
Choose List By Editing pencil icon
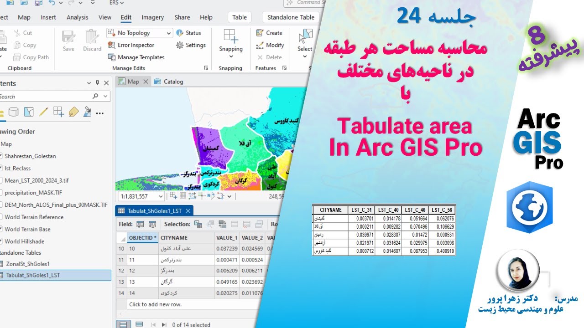(x=44, y=112)
